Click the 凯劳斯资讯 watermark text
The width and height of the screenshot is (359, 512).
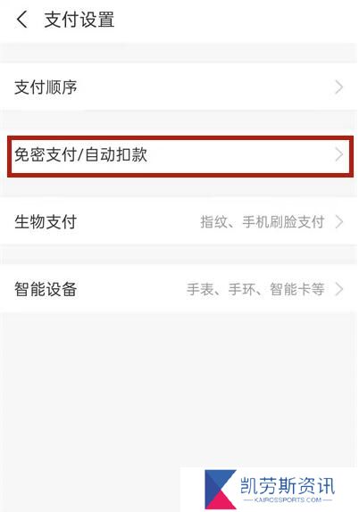click(288, 485)
